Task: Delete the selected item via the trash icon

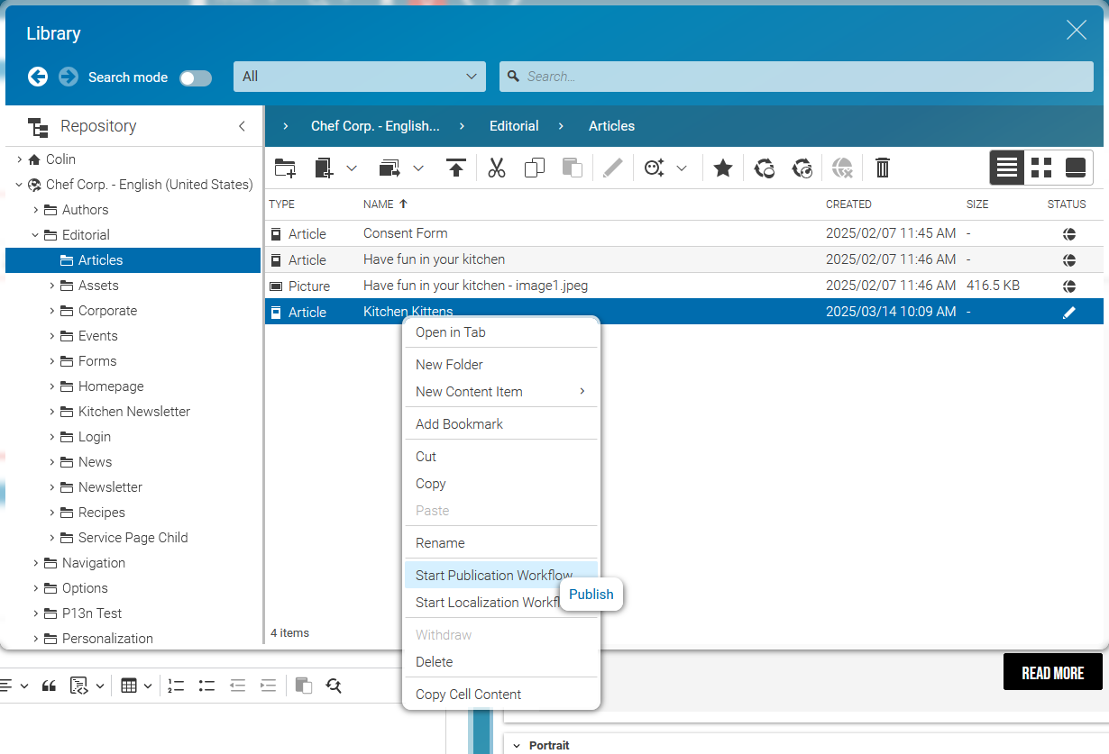Action: (882, 168)
